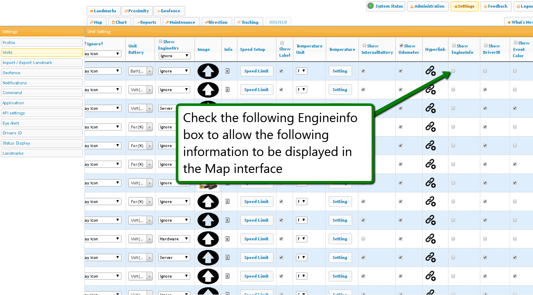Switch to the Maintenance tab
The width and height of the screenshot is (533, 295).
pos(180,22)
